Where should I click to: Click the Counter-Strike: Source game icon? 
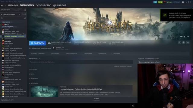coord(3,96)
